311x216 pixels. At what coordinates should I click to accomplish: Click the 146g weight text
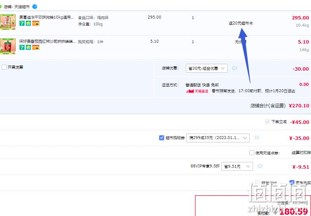[x=304, y=49]
